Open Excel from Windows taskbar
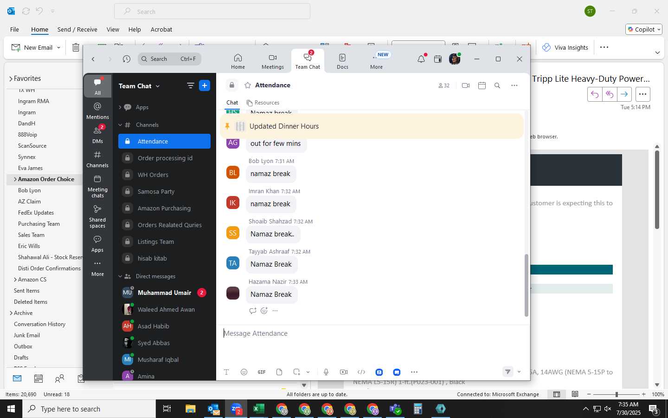Viewport: 668px width, 418px height. tap(258, 409)
